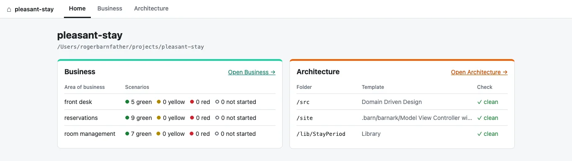
Task: Click the clean check for /lib/StayPeriod
Action: [487, 134]
